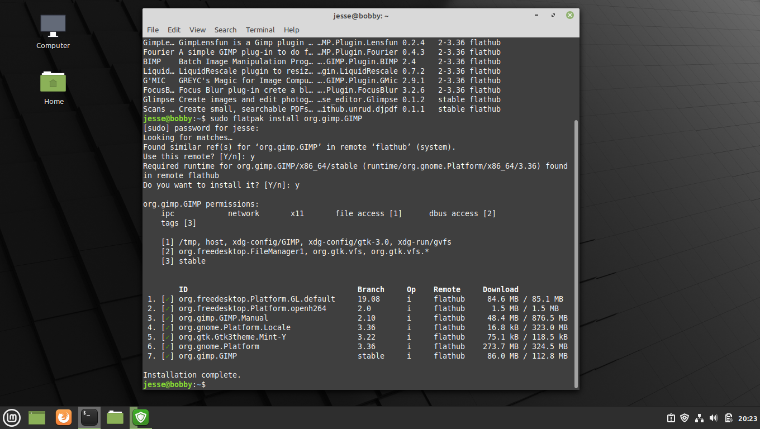Viewport: 760px width, 429px height.
Task: Click the 'Download' column header
Action: tap(501, 289)
